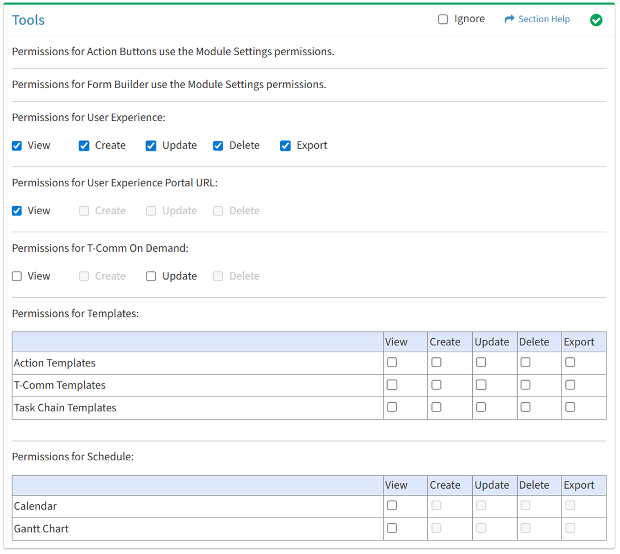Check Export for Action Templates
This screenshot has width=620, height=554.
[571, 363]
